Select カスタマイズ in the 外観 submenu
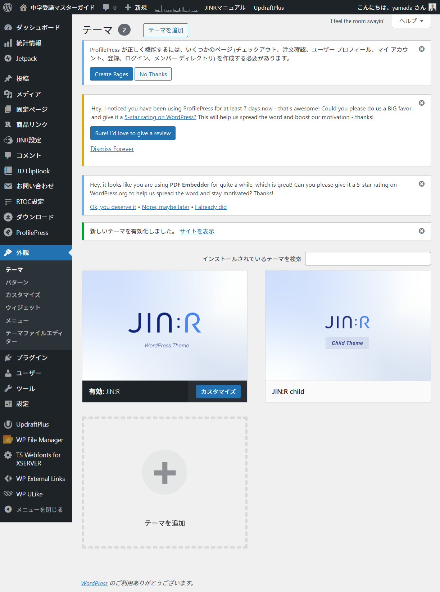This screenshot has height=592, width=440. point(23,295)
